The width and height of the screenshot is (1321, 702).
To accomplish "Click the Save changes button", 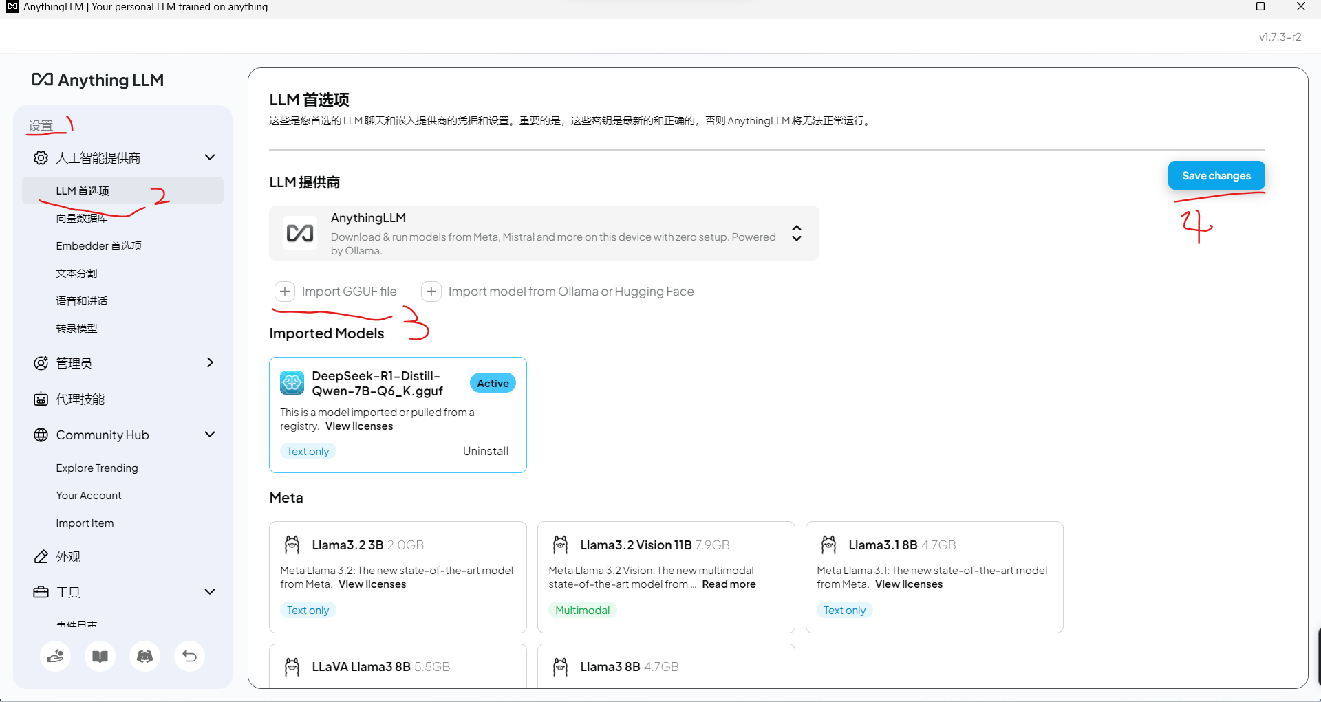I will [1216, 175].
